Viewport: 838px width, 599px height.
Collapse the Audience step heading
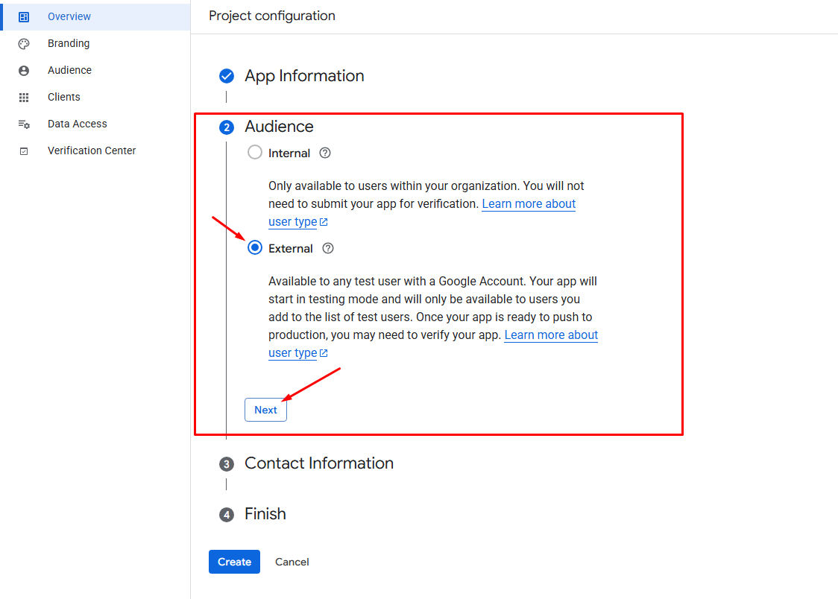(x=279, y=127)
